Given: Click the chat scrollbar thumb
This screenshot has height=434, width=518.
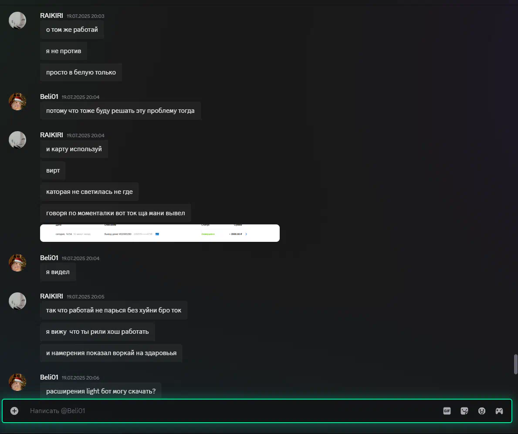Looking at the screenshot, I should (x=515, y=364).
